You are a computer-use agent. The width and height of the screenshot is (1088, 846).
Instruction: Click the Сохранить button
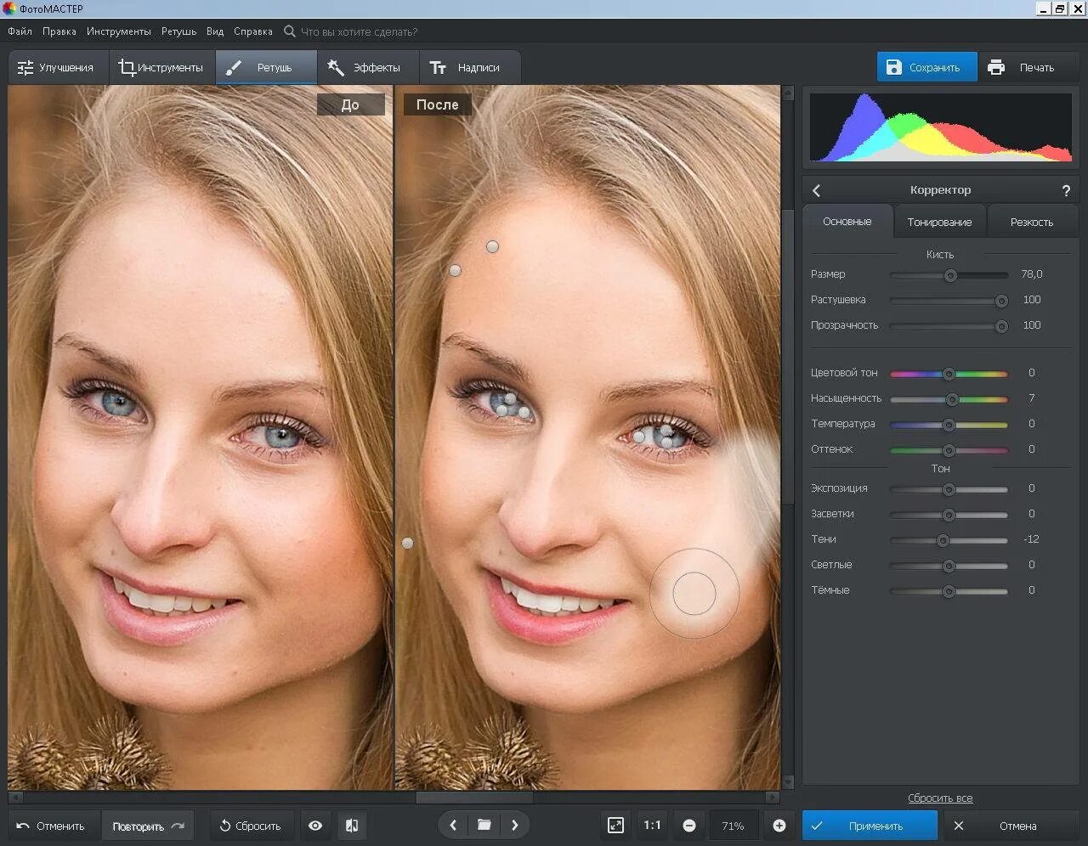click(x=925, y=68)
